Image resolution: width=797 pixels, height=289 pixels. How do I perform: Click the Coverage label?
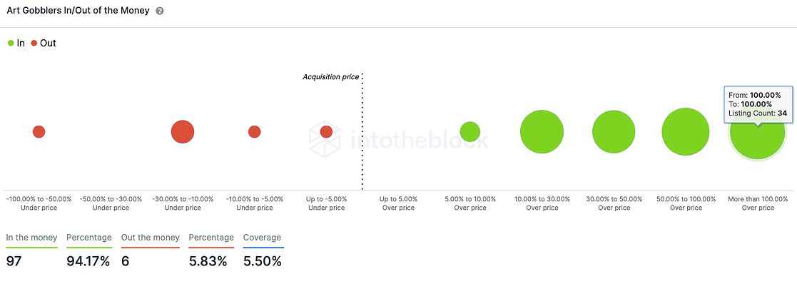point(262,238)
